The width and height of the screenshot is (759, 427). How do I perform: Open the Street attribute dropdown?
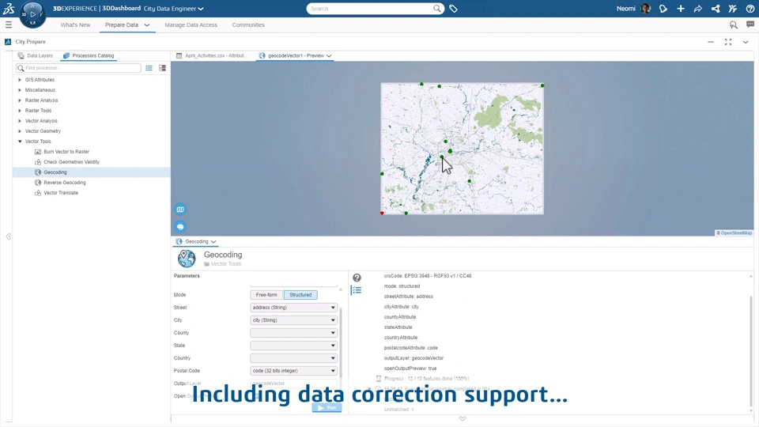click(x=293, y=308)
